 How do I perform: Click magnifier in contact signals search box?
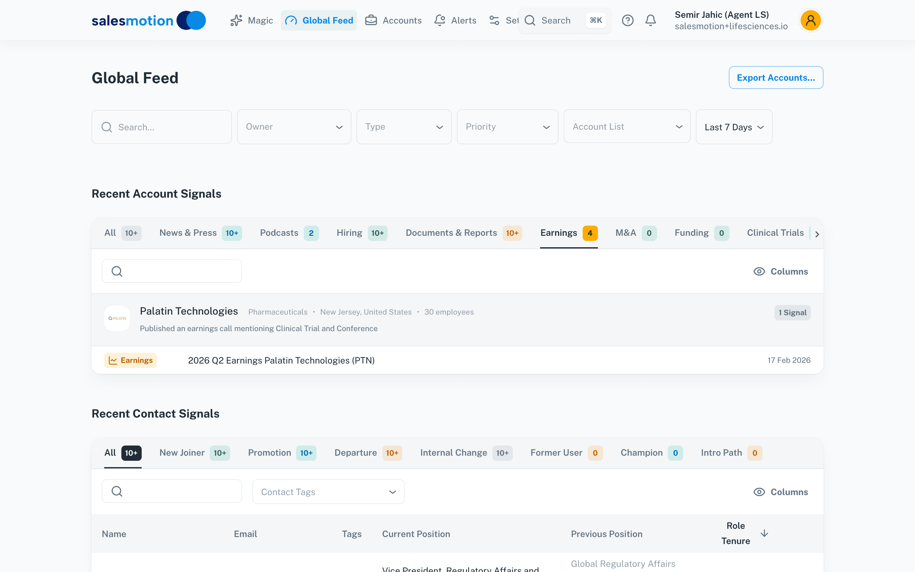(117, 491)
